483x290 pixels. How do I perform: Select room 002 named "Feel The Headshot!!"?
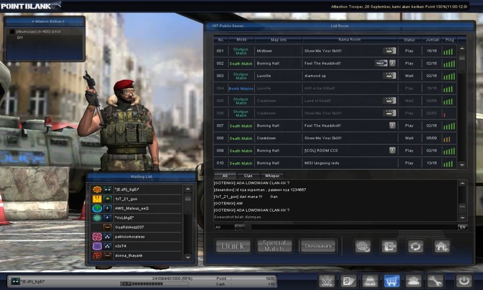pos(322,63)
